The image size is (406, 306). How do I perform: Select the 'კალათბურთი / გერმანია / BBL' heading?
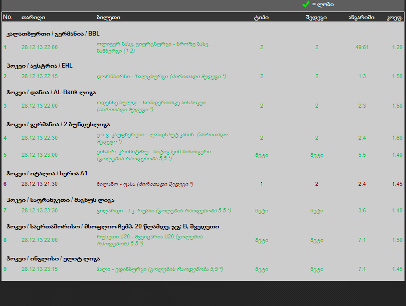[53, 34]
